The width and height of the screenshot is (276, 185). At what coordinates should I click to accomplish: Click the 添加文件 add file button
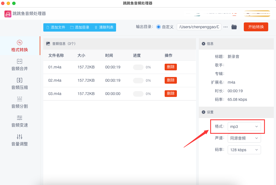pos(56,27)
